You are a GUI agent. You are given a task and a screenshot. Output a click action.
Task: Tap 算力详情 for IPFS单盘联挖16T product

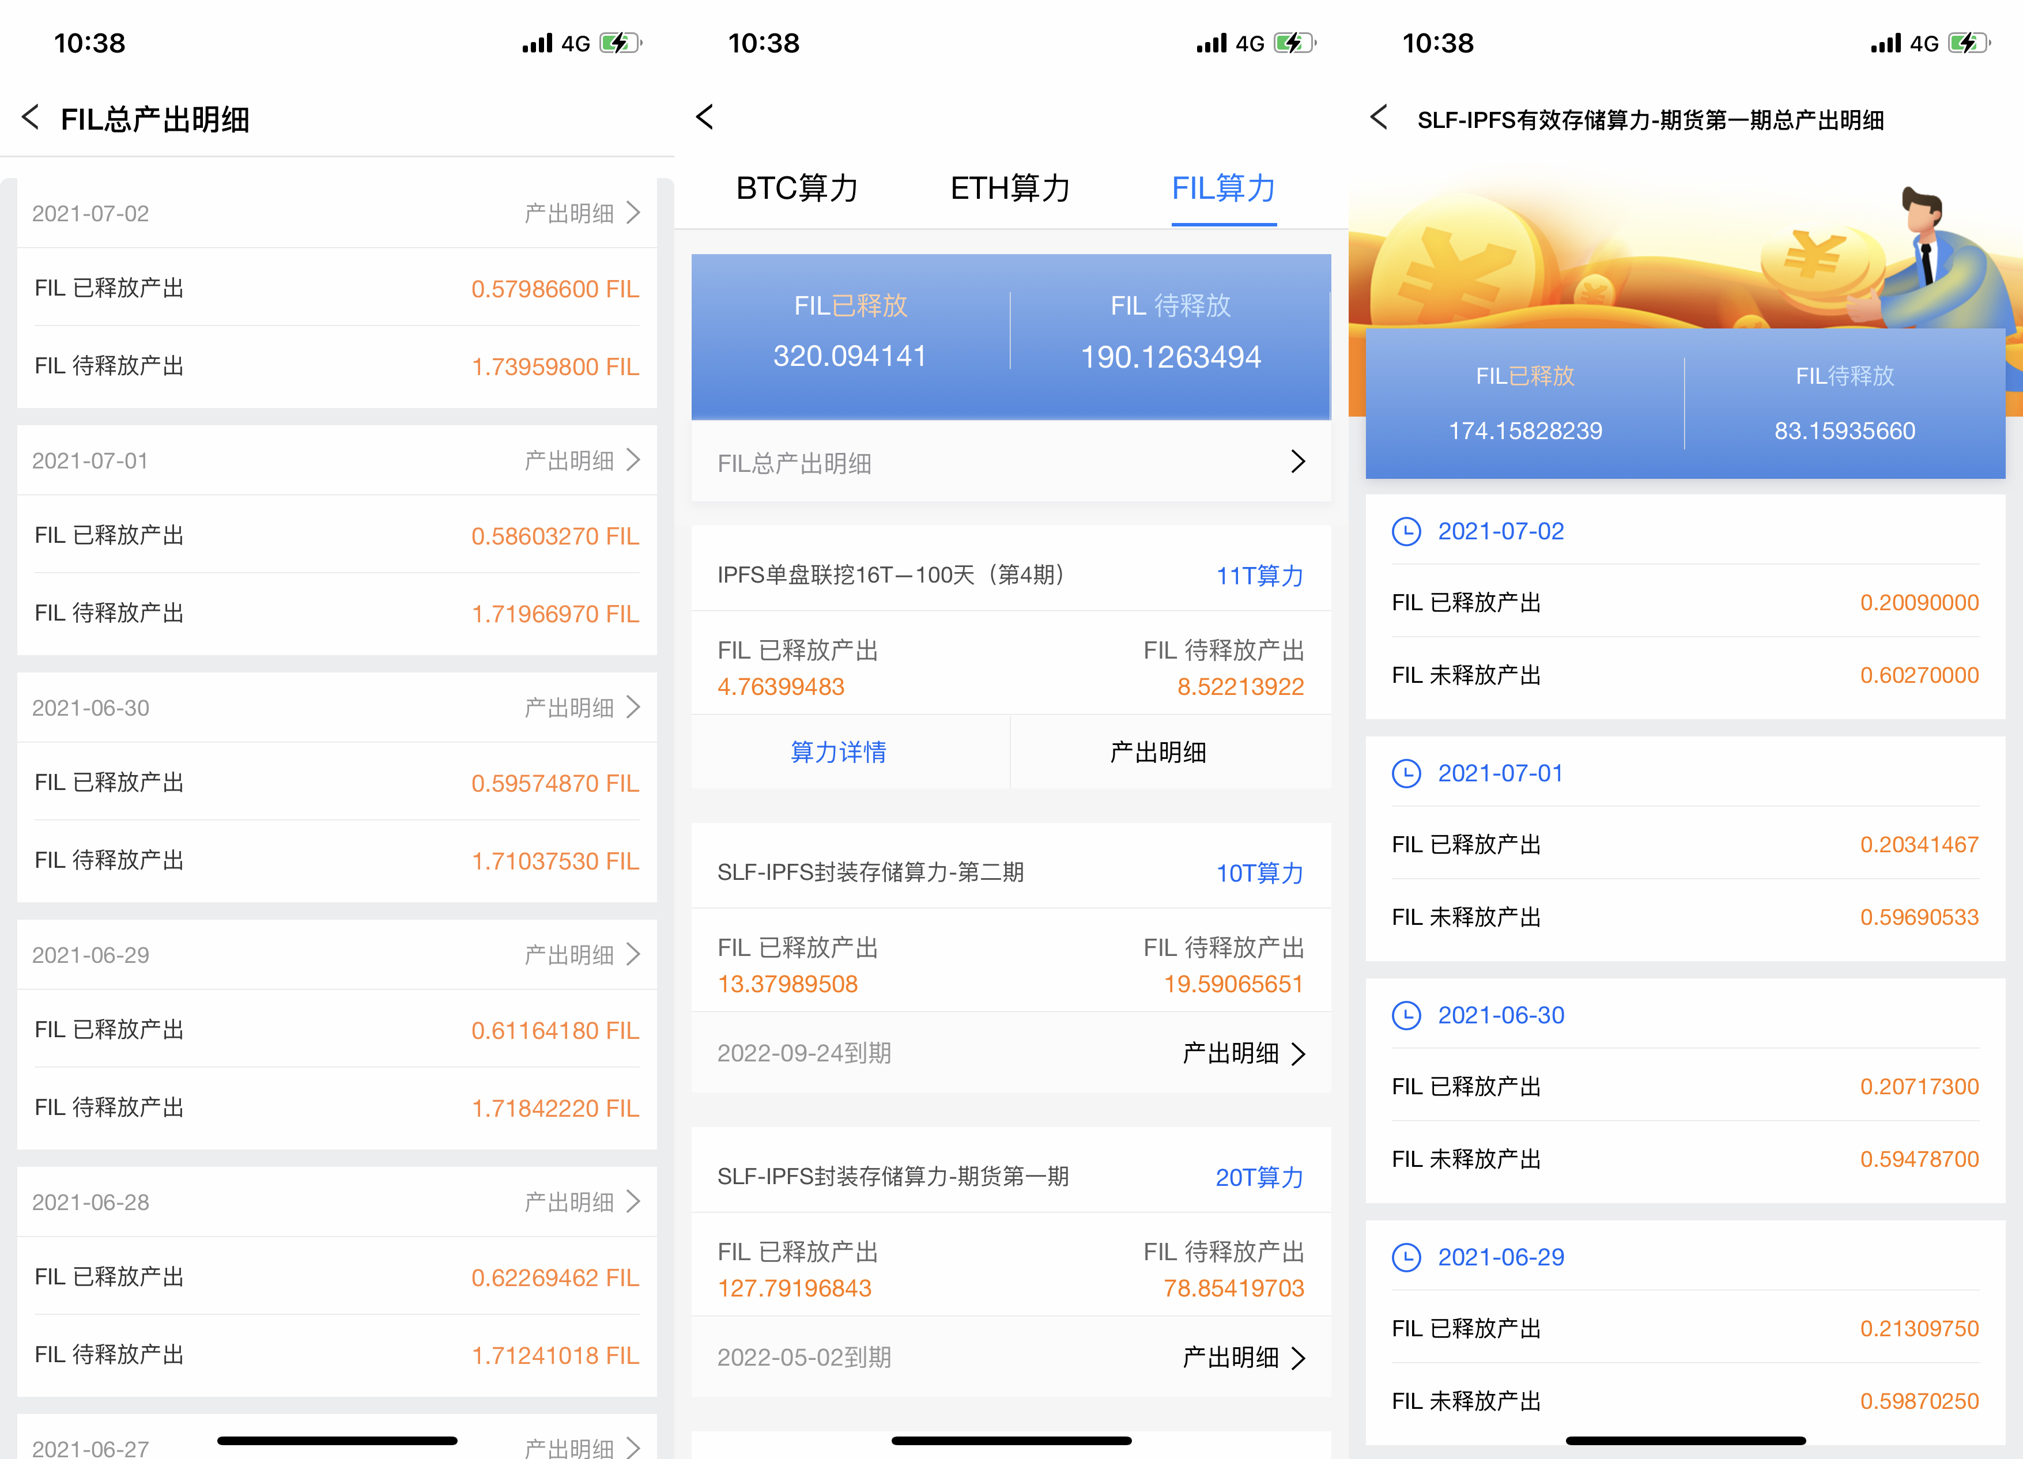coord(839,752)
